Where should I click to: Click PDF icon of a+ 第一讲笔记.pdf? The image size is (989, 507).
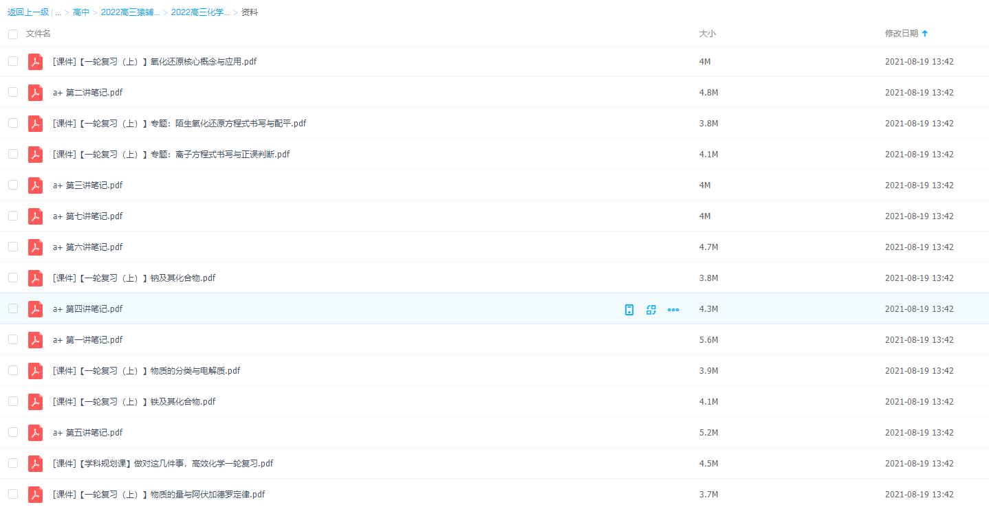pos(35,340)
